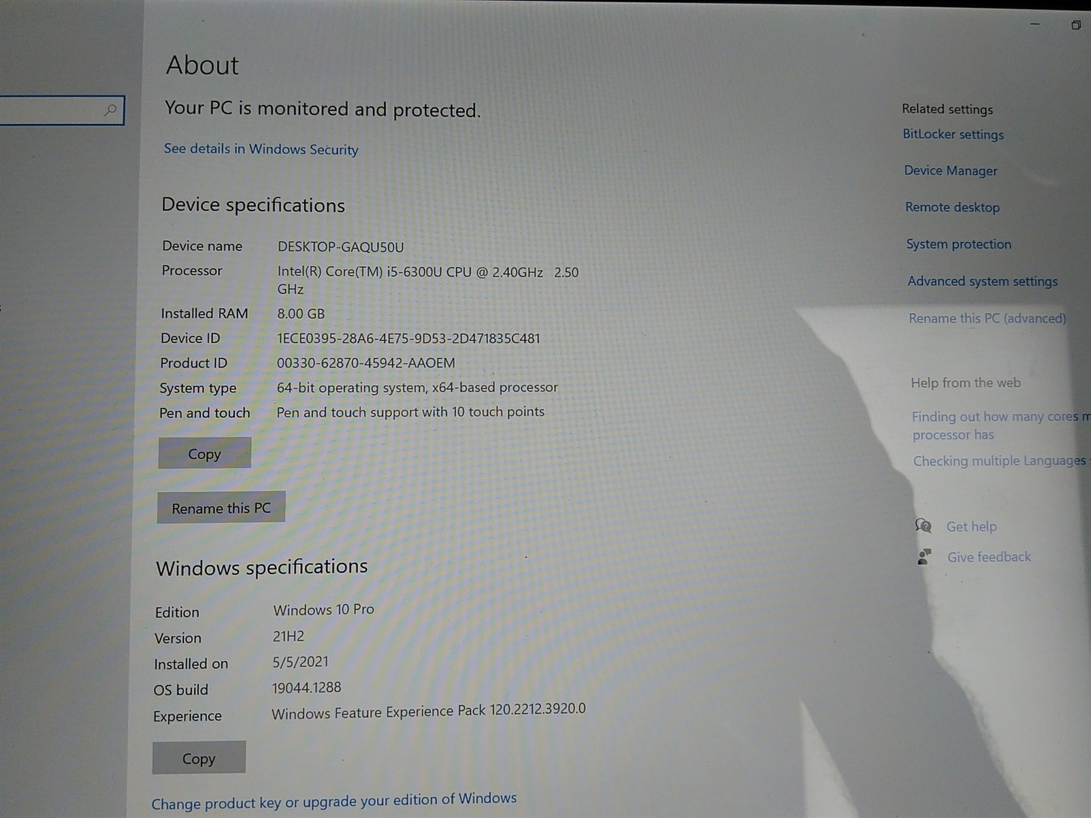The width and height of the screenshot is (1091, 818).
Task: Open See details in Windows Security
Action: (x=260, y=149)
